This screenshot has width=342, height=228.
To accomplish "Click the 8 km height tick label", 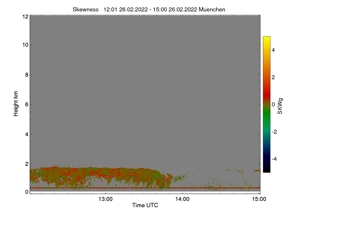I will pyautogui.click(x=27, y=75).
